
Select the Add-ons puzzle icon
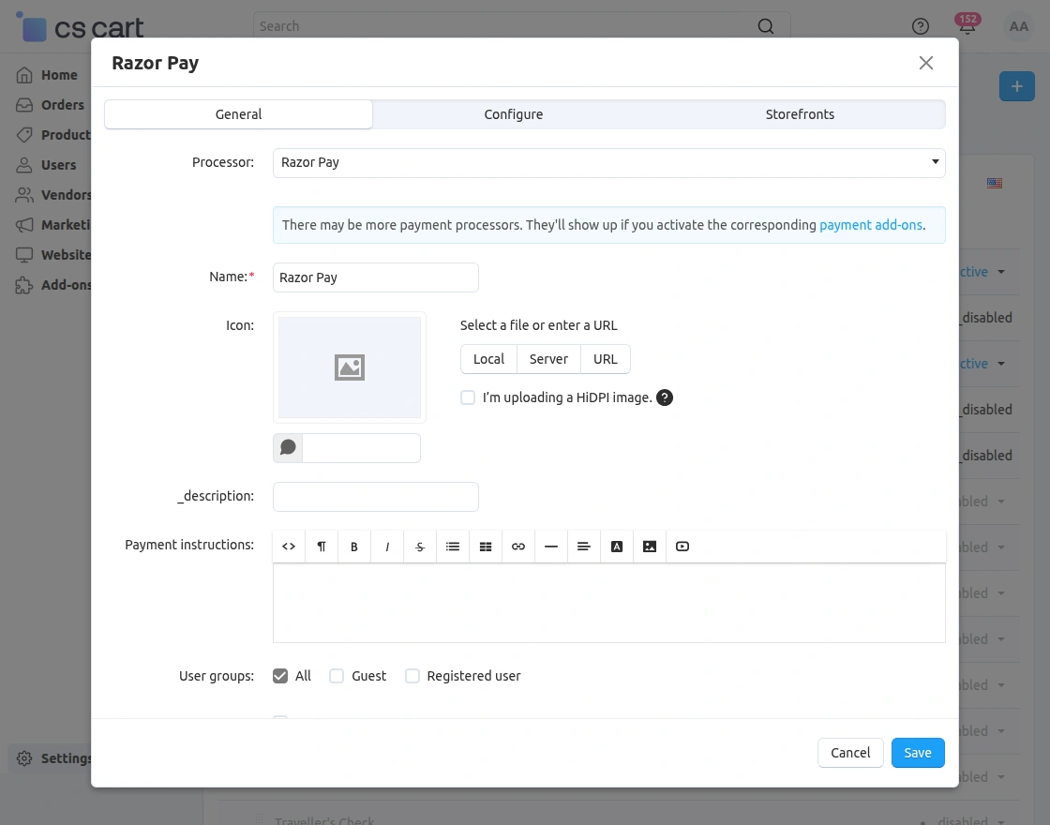pyautogui.click(x=23, y=284)
